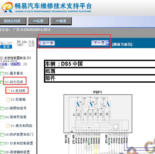
Task: Click page icon beside 01-发动机
Action: point(8,91)
